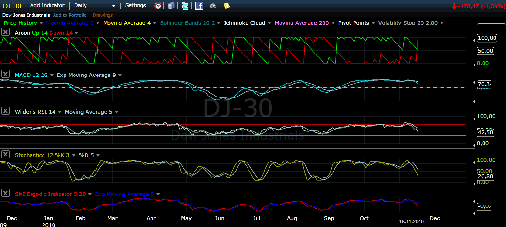This screenshot has width=506, height=227.
Task: Click the Jan 2010 time axis label
Action: click(x=48, y=221)
